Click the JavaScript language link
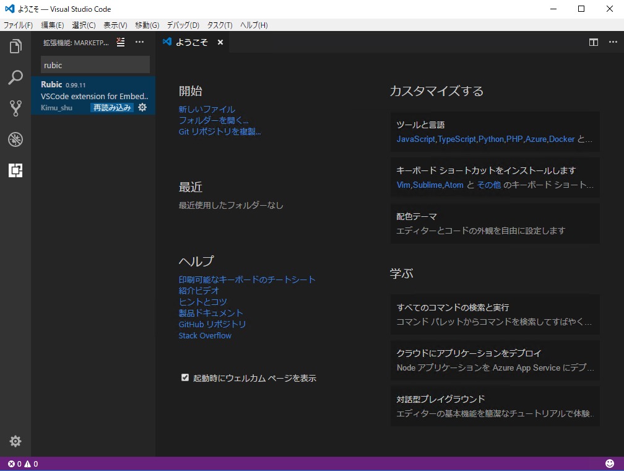 pos(416,139)
